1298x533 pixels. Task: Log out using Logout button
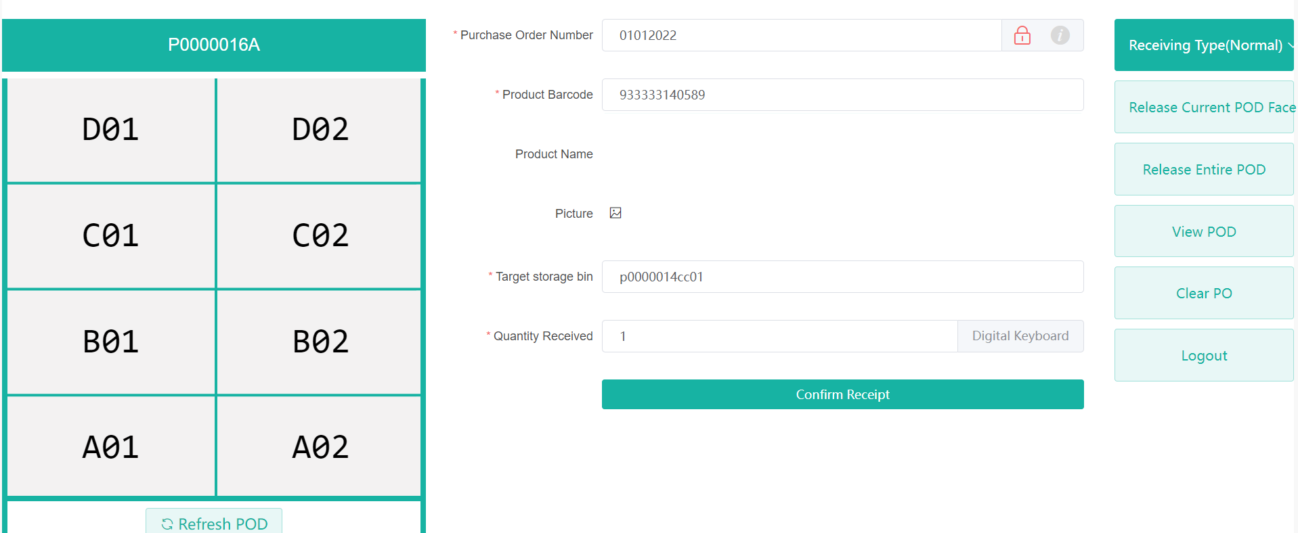[1204, 356]
